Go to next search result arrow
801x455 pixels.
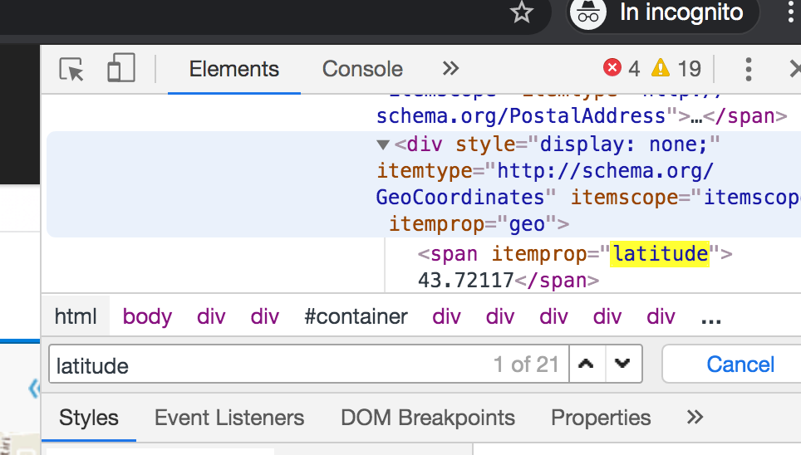point(623,364)
